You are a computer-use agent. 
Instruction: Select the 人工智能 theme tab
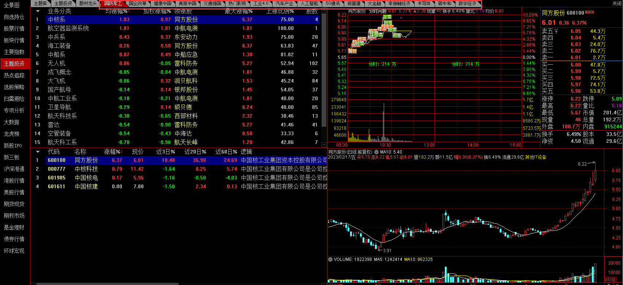tap(309, 3)
